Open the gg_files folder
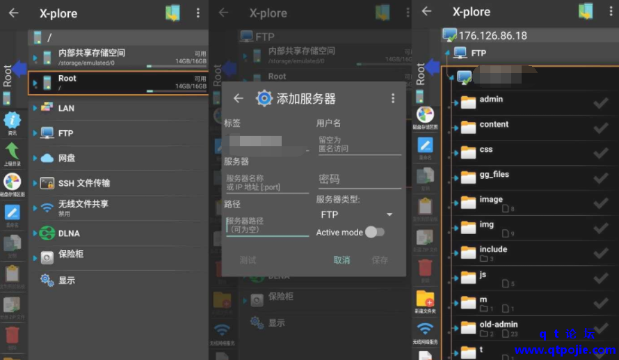Viewport: 619px width, 360px height. tap(529, 178)
